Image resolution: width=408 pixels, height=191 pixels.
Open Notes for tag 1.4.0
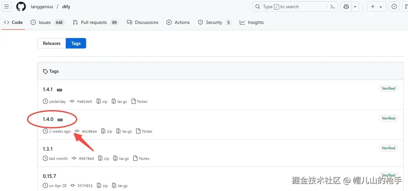(x=144, y=131)
